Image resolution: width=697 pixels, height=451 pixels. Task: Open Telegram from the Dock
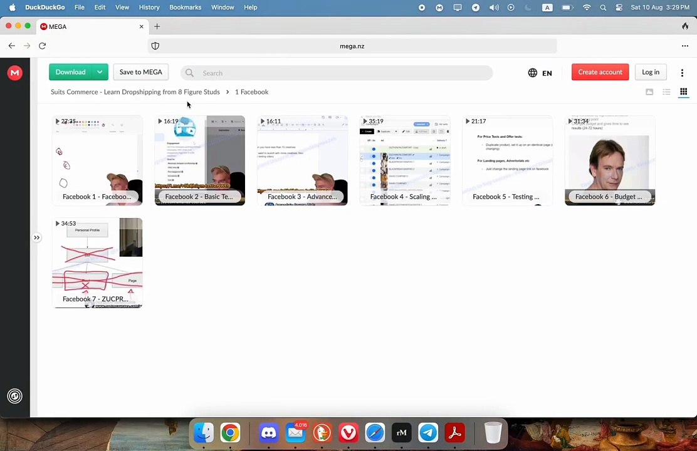pyautogui.click(x=428, y=432)
